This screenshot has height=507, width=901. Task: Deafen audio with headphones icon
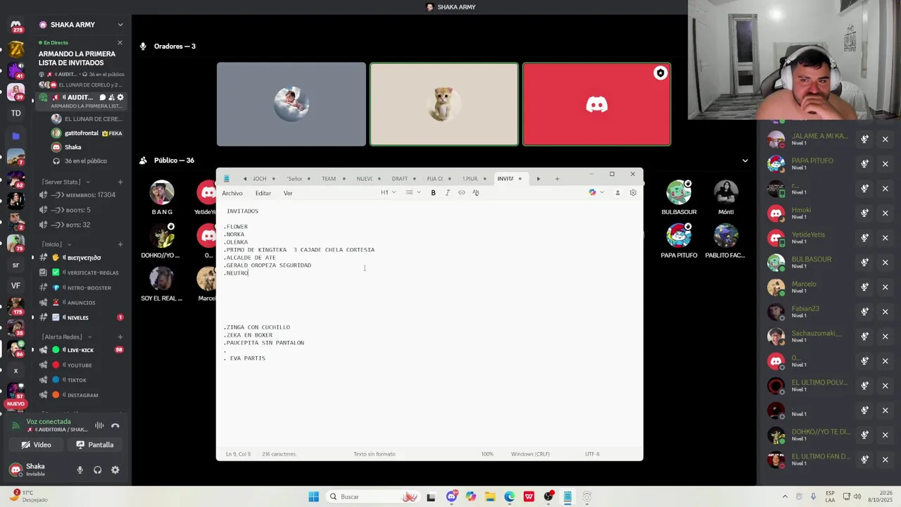(x=98, y=470)
